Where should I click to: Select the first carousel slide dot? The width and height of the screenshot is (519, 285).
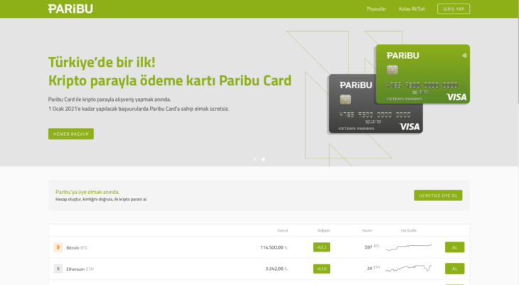point(255,159)
